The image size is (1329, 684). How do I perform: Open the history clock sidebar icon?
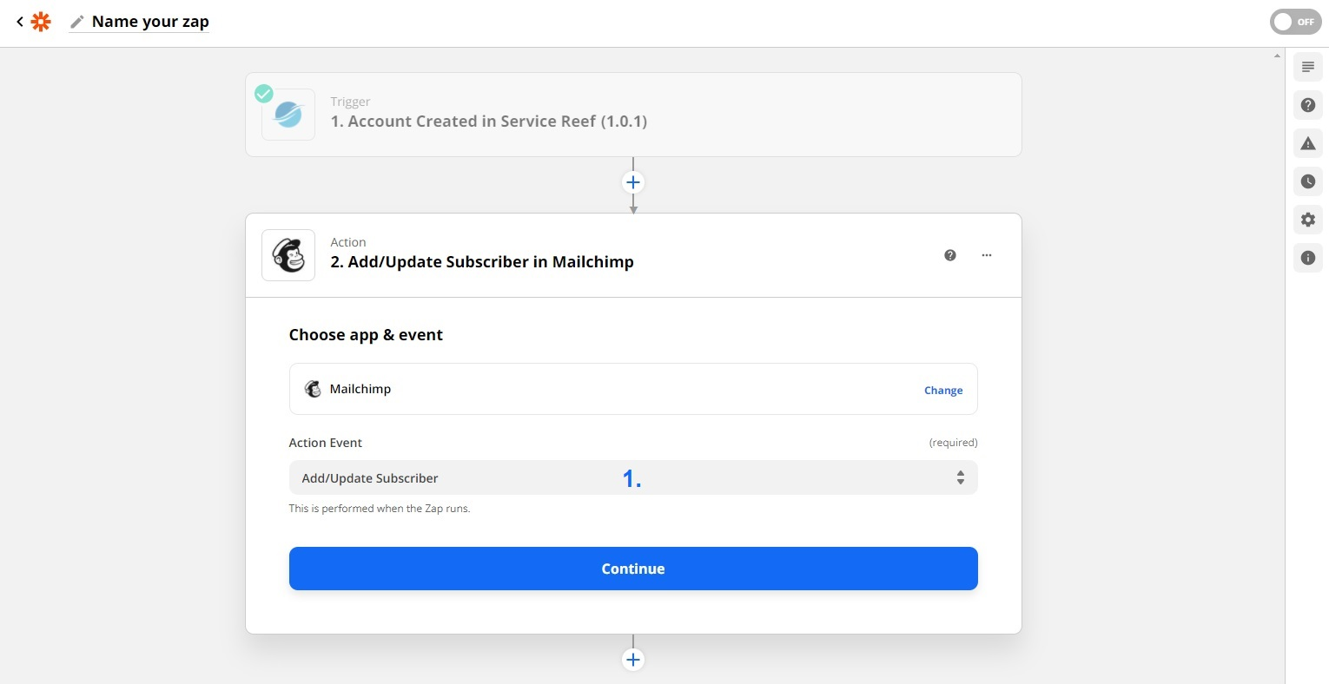click(1308, 181)
